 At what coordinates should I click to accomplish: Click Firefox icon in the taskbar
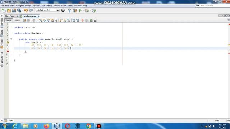click(x=46, y=126)
